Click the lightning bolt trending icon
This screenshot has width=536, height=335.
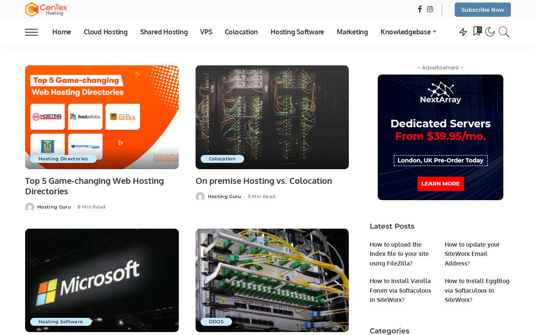click(463, 32)
